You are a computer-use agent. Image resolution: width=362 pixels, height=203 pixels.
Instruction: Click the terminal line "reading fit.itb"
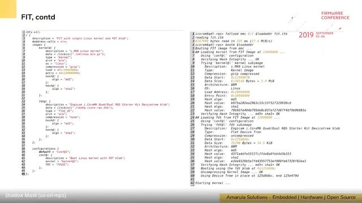[x=209, y=38]
